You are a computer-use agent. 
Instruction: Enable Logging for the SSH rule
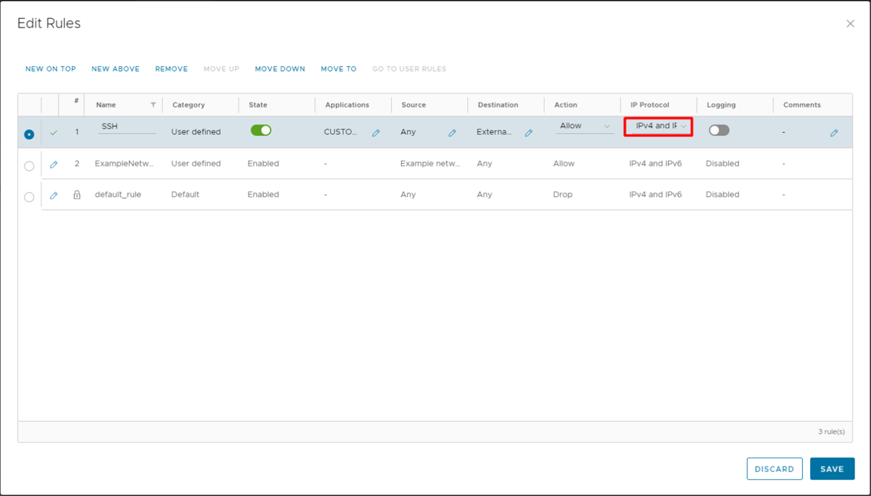719,130
